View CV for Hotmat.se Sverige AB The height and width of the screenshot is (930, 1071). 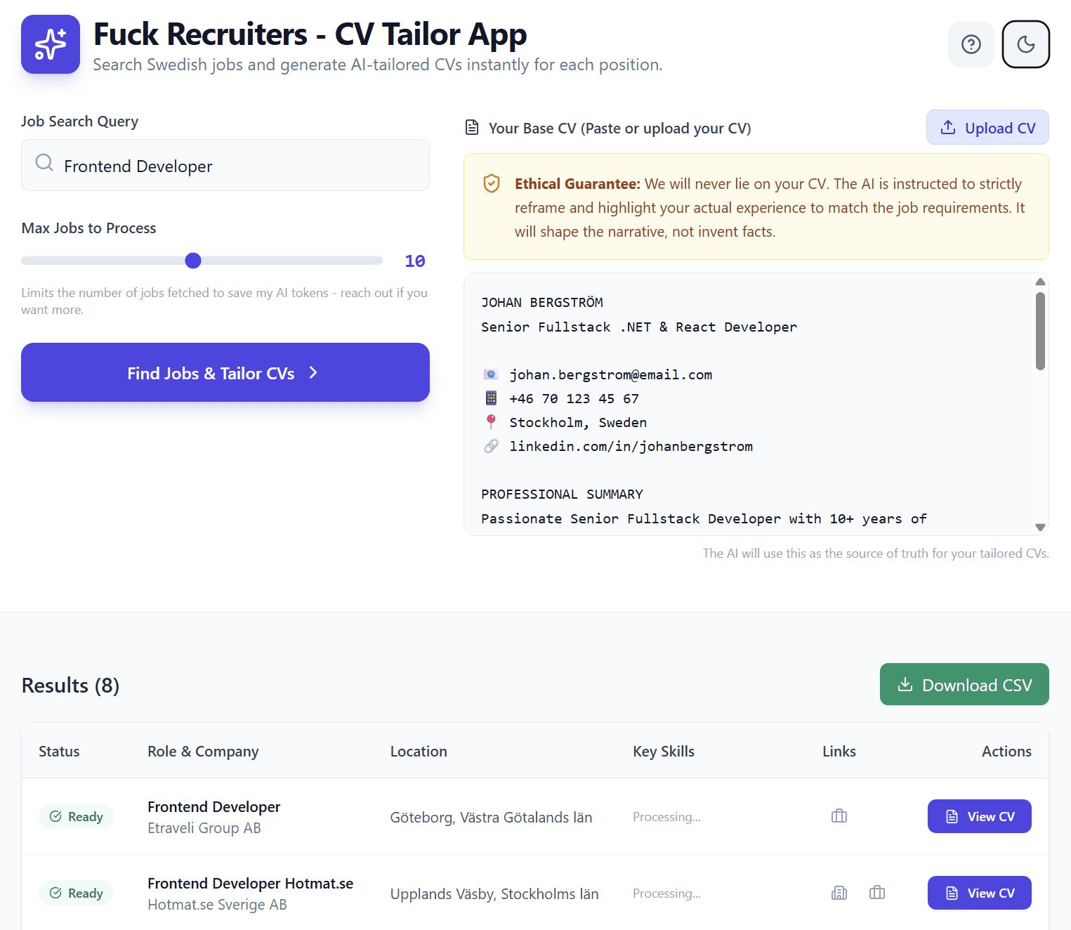pyautogui.click(x=979, y=893)
